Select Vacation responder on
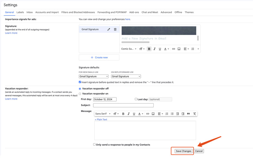This screenshot has height=158, width=253. [80, 94]
